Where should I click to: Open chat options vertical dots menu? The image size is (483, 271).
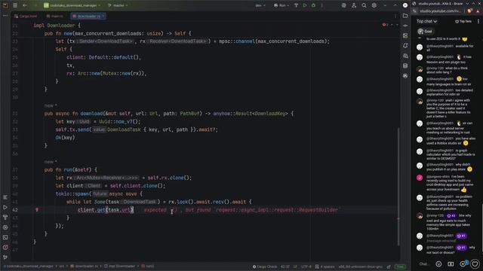[x=478, y=21]
